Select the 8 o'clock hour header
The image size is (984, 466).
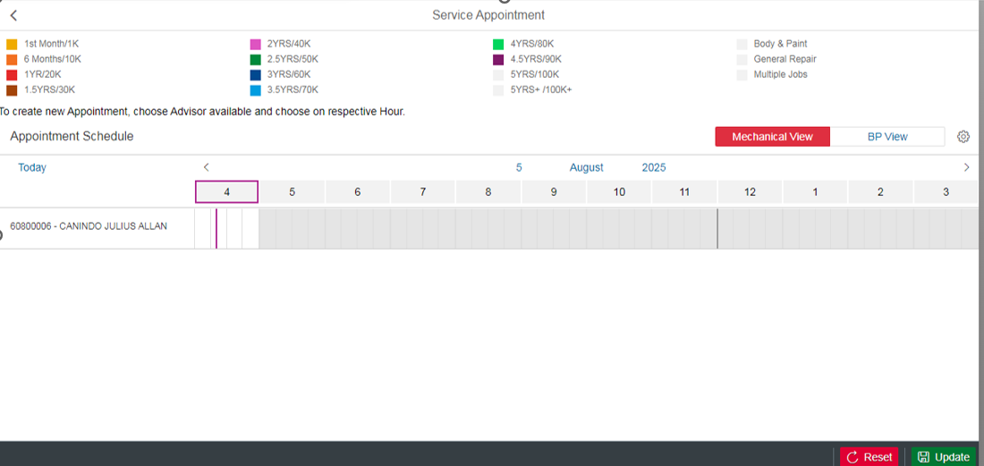488,192
